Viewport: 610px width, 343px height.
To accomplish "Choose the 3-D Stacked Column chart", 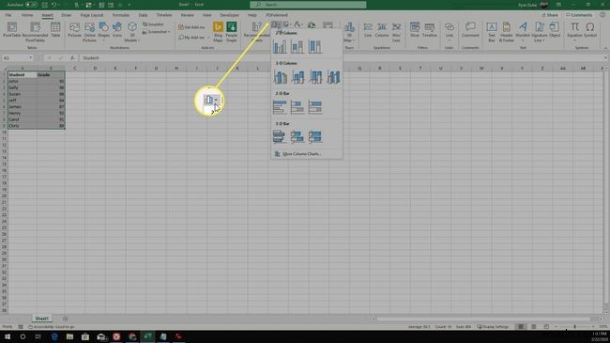I will click(x=297, y=77).
